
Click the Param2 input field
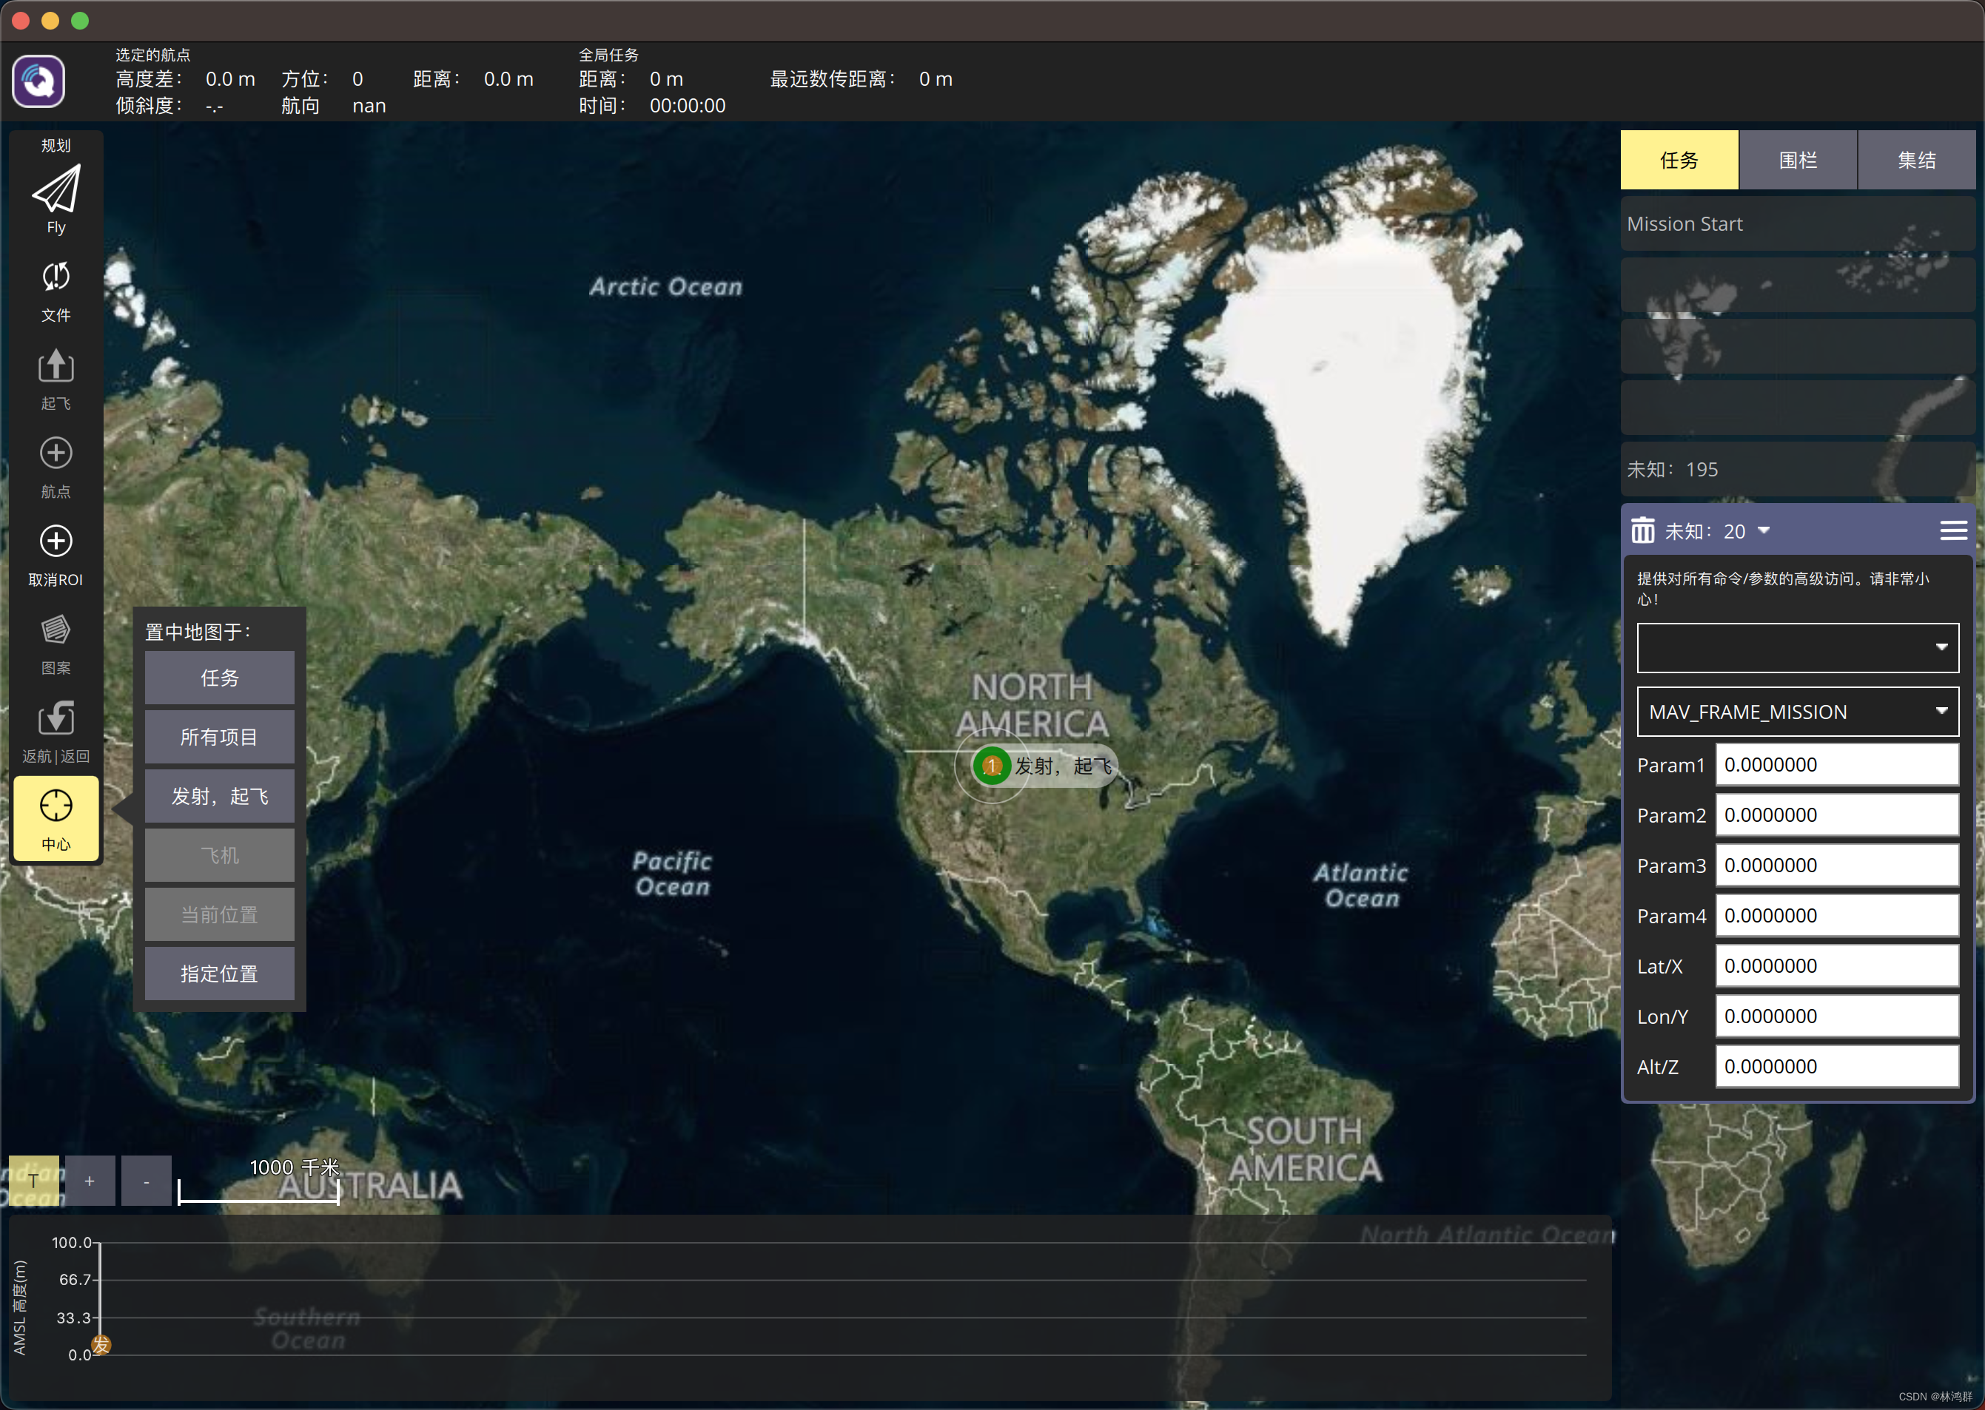pos(1836,815)
